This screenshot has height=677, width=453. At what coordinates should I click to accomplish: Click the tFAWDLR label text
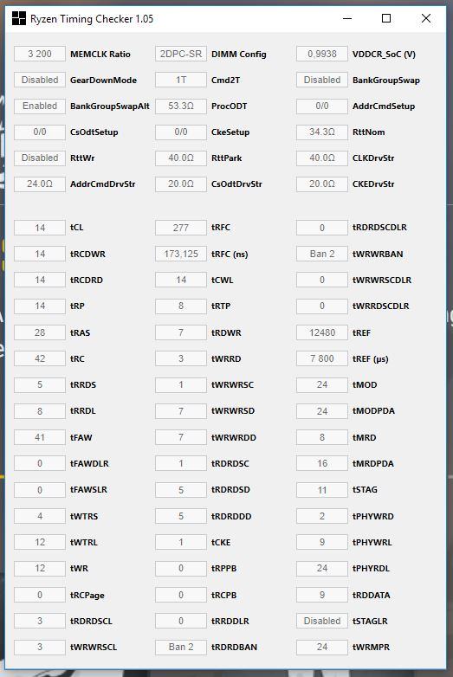(x=89, y=464)
